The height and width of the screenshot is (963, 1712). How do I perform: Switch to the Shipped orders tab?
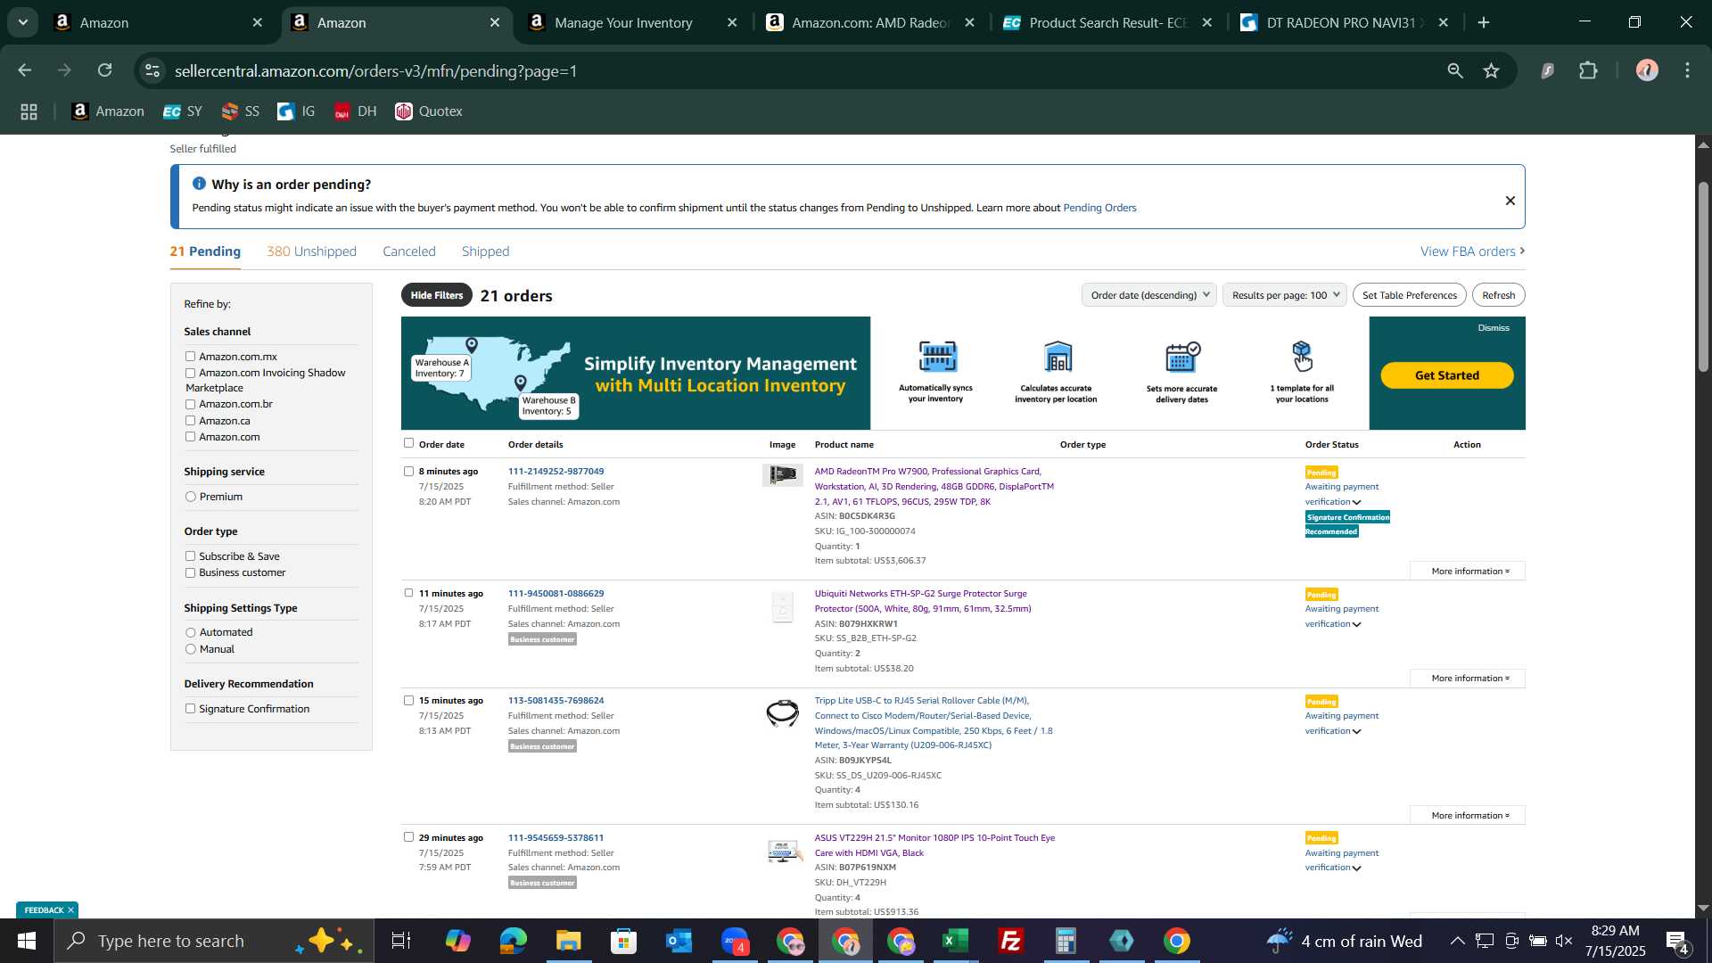click(485, 251)
